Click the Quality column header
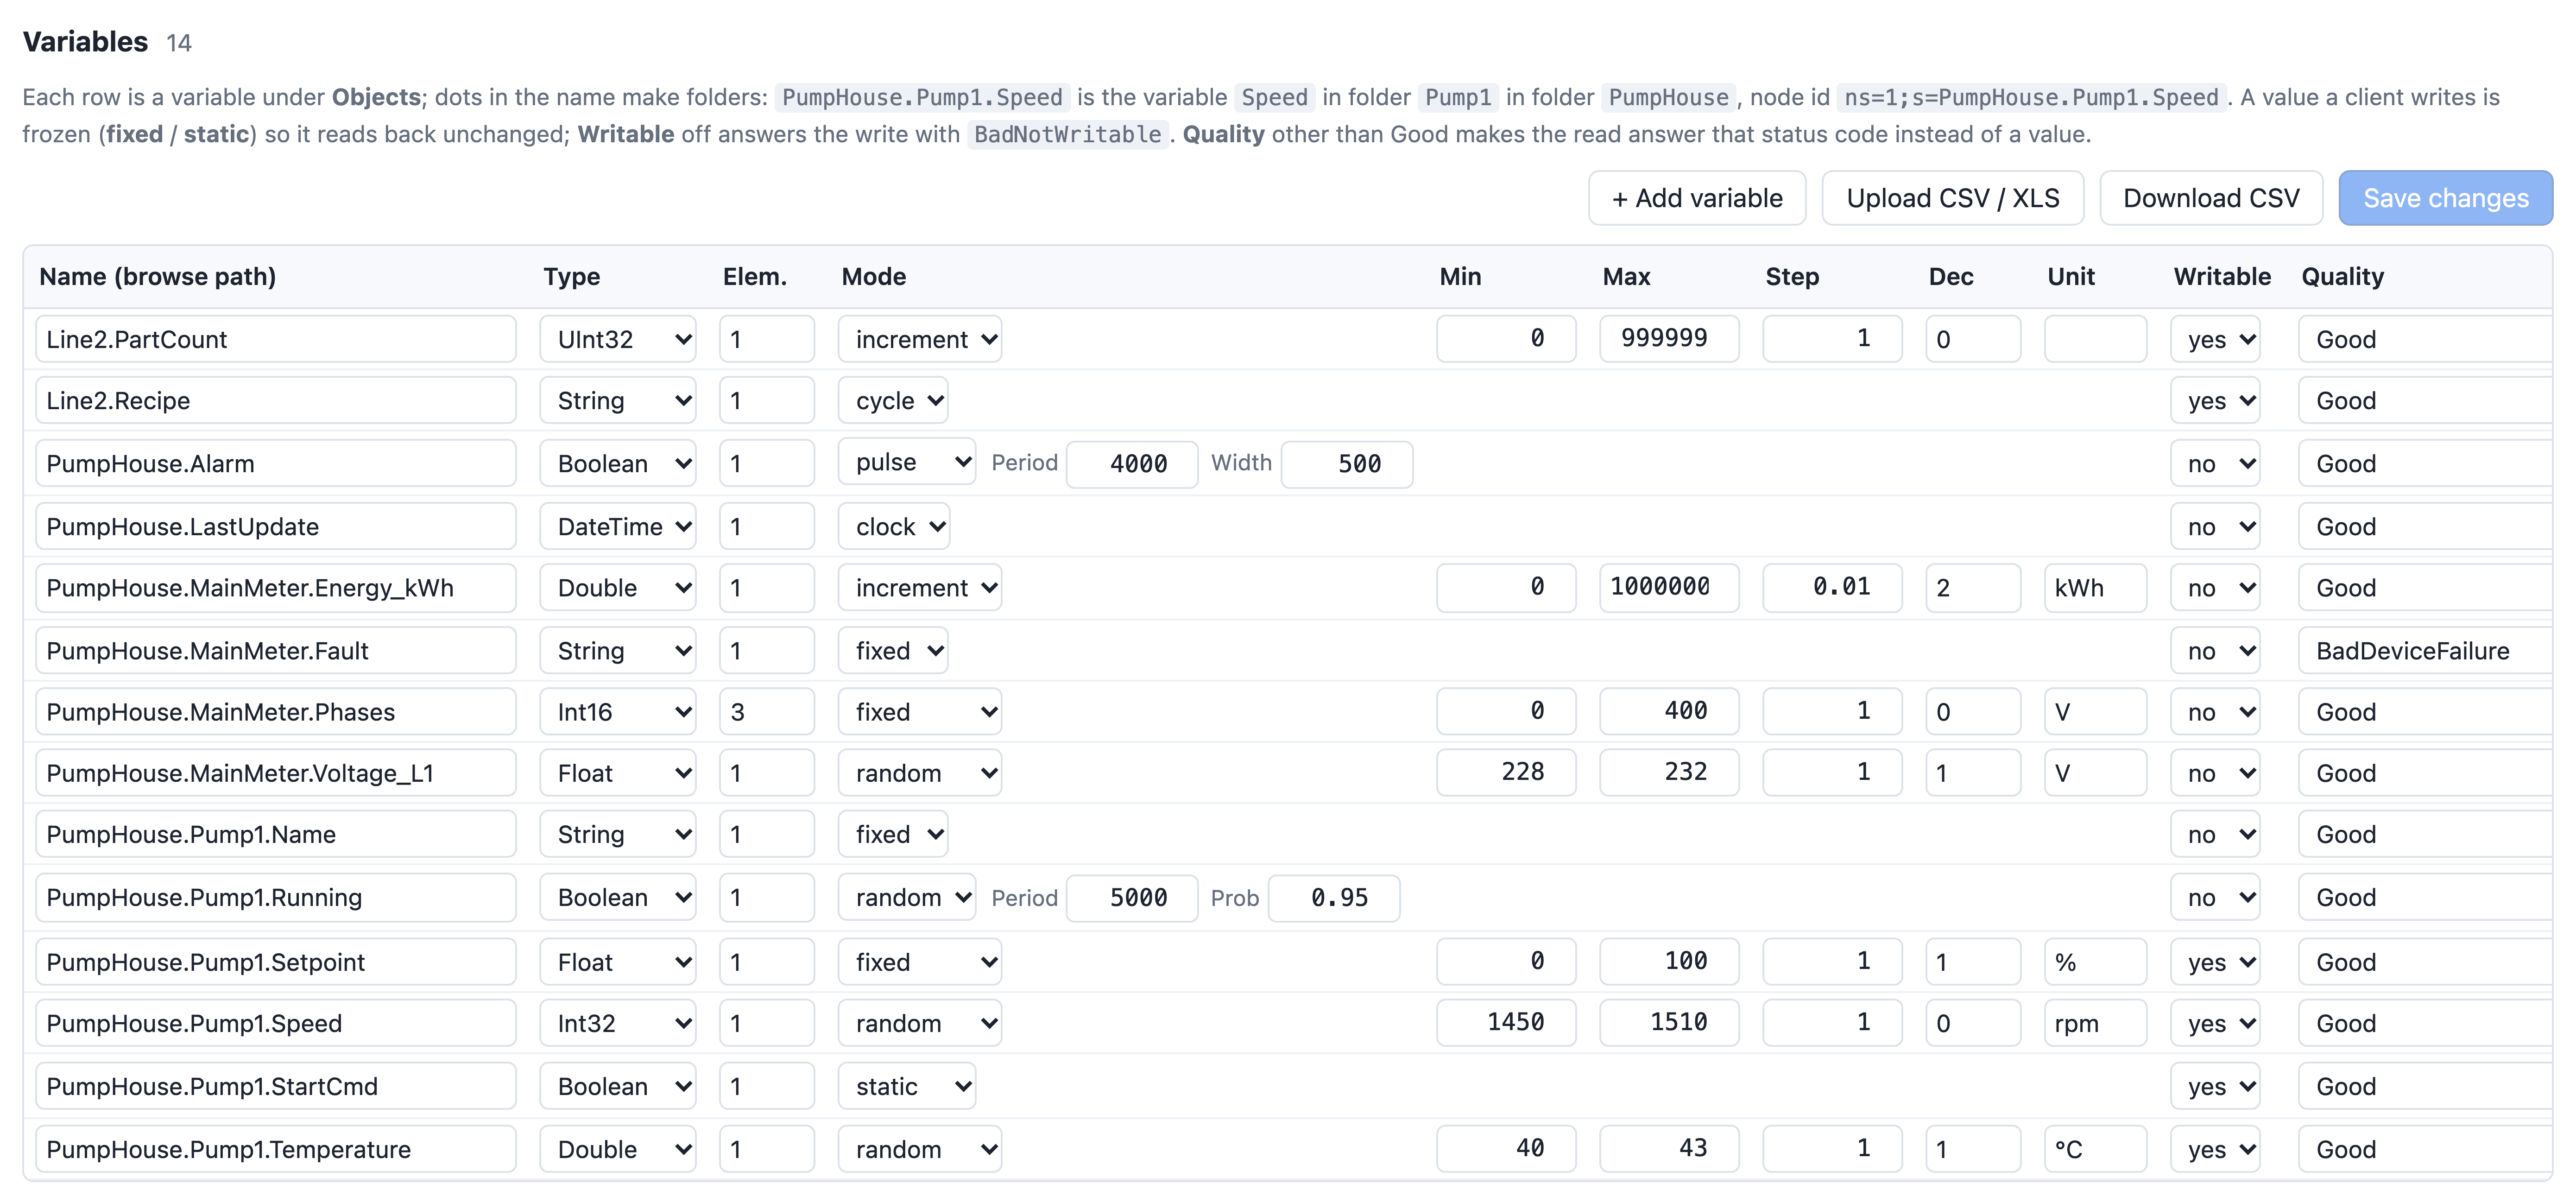 (x=2342, y=277)
